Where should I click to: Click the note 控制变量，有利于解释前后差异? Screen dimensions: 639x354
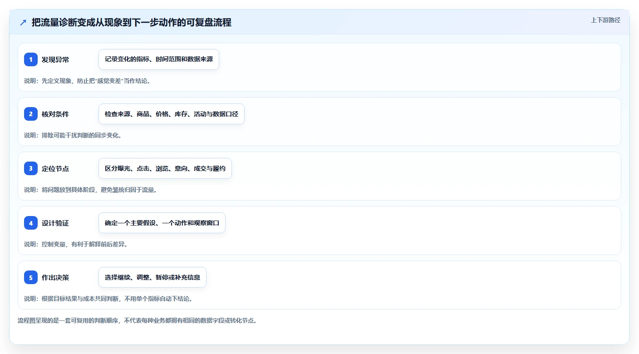coord(76,244)
